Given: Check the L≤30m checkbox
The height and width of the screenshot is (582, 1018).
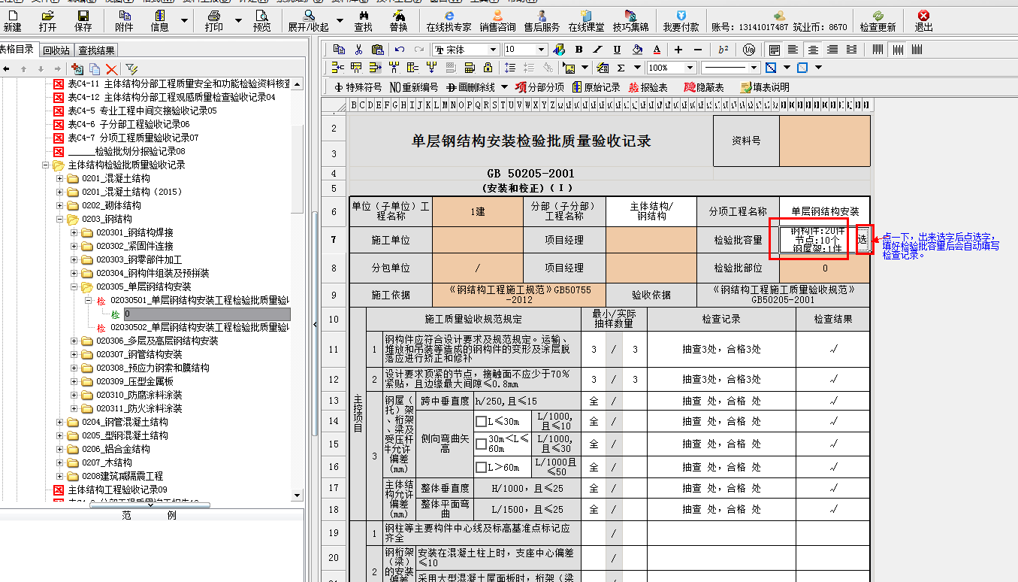Looking at the screenshot, I should [481, 421].
